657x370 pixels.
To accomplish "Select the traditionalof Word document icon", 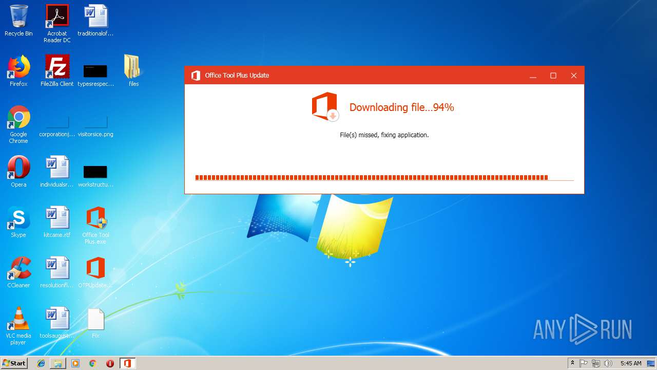I will point(95,21).
